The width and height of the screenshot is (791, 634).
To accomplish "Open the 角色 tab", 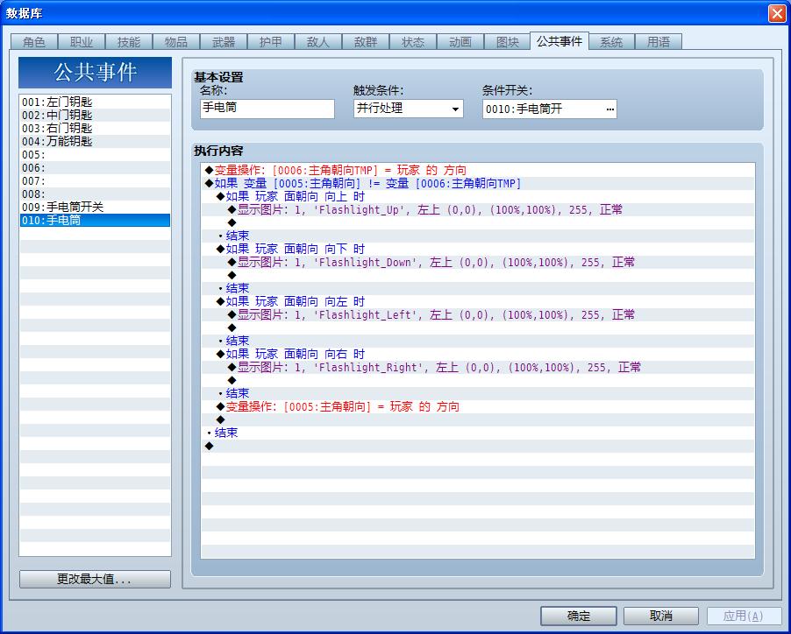I will [x=34, y=42].
